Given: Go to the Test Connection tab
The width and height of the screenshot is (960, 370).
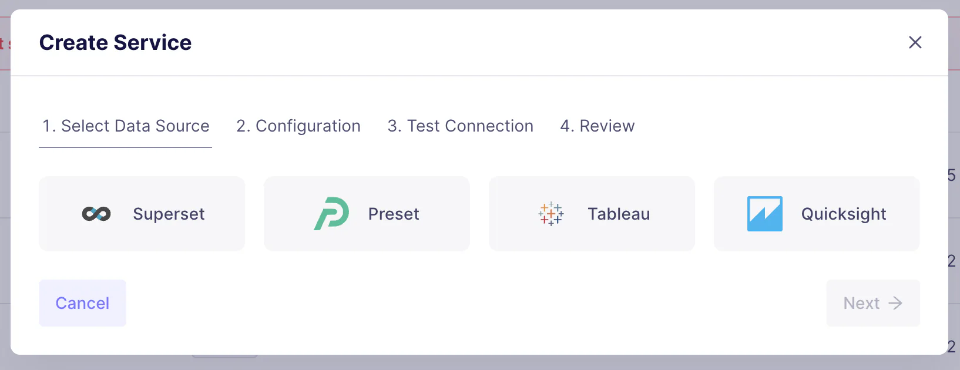Looking at the screenshot, I should (460, 126).
